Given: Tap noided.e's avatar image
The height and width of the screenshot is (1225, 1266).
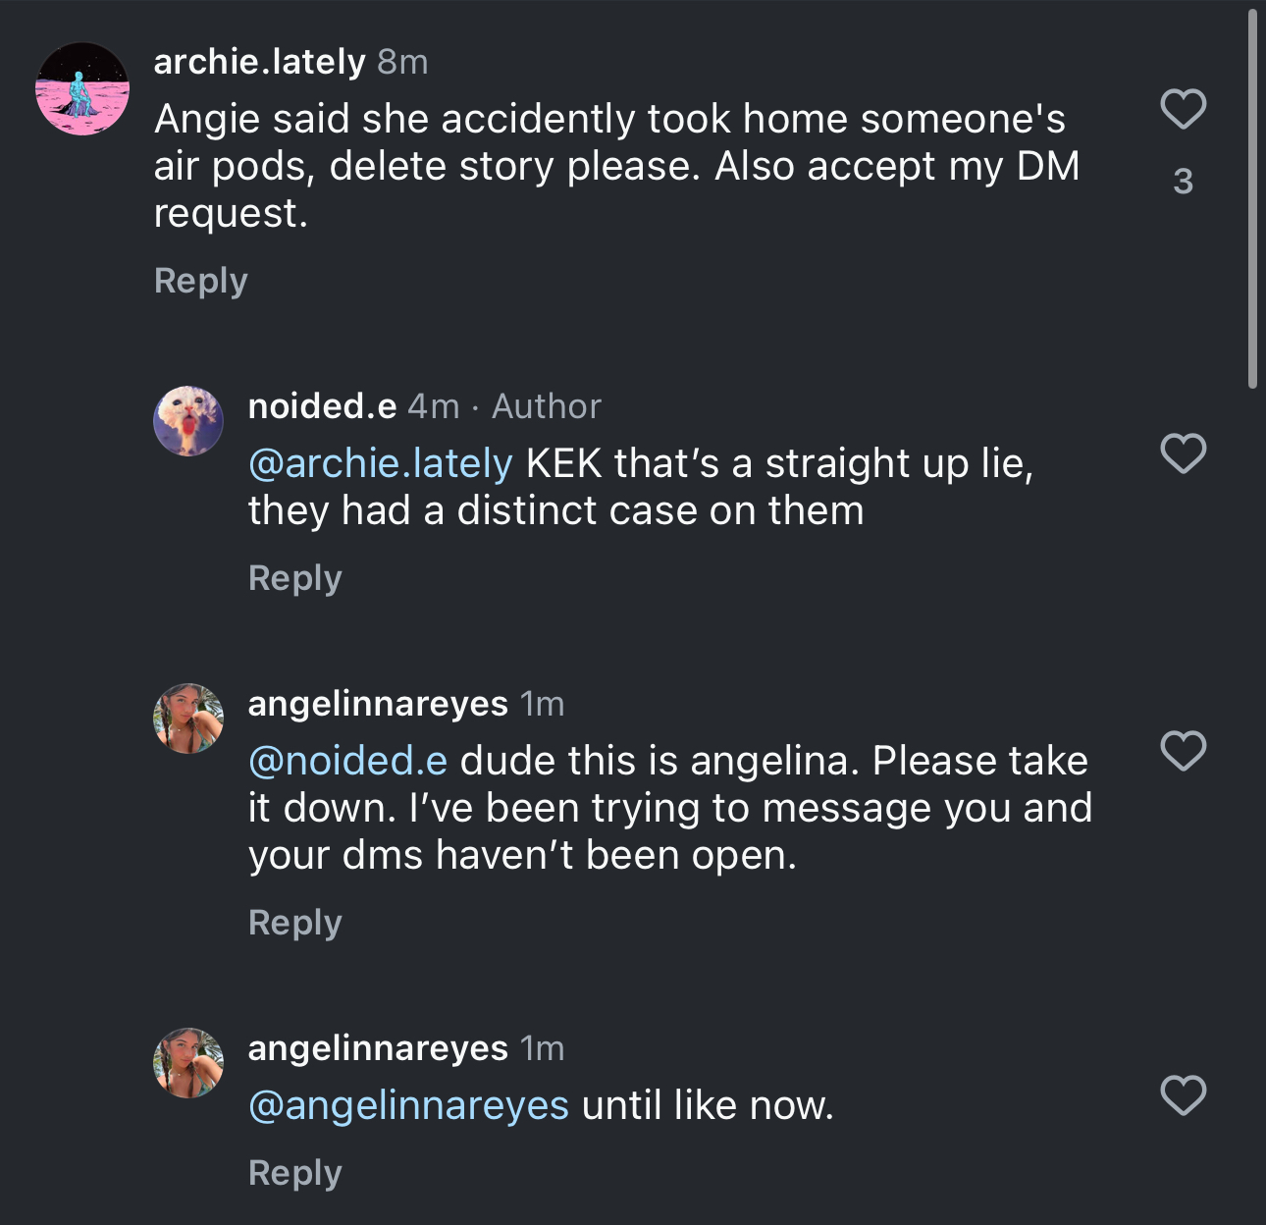Looking at the screenshot, I should tap(188, 421).
